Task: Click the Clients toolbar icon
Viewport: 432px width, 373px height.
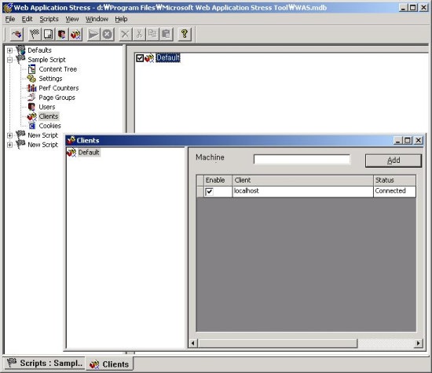Action: pos(75,35)
